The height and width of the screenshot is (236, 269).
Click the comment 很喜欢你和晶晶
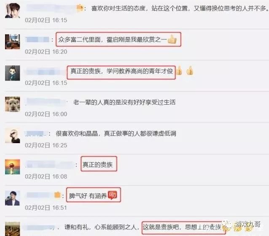77,133
